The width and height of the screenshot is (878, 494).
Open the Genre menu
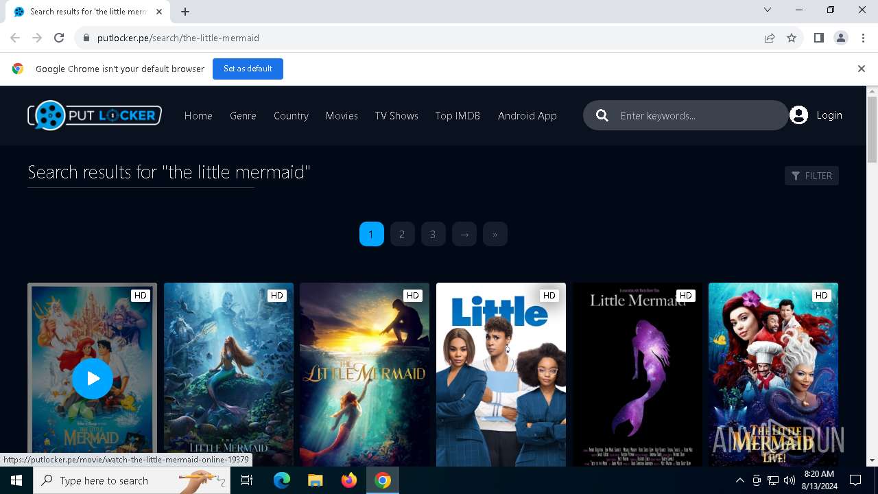[x=243, y=115]
